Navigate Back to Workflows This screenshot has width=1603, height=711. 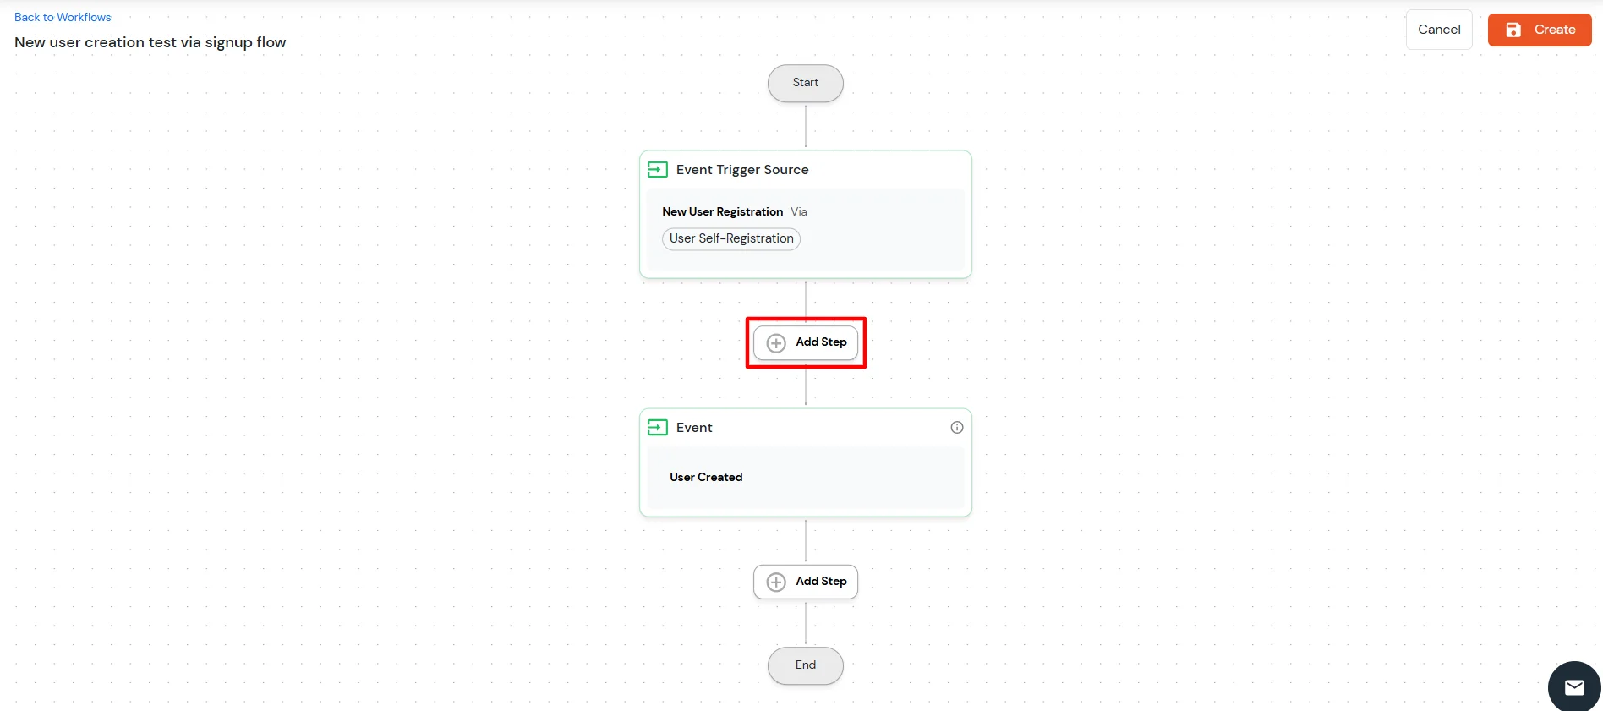click(62, 17)
